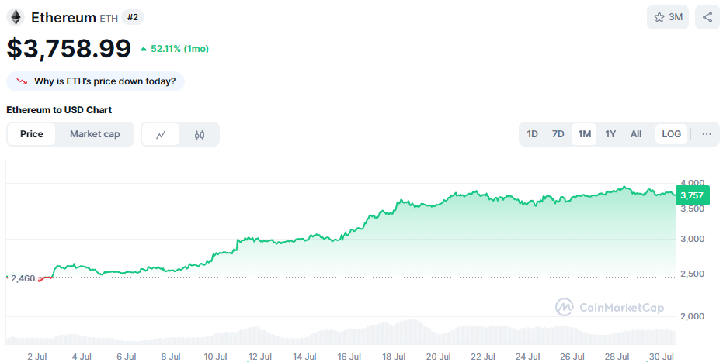Click the 2,500 price axis label
This screenshot has height=362, width=723.
coord(692,274)
